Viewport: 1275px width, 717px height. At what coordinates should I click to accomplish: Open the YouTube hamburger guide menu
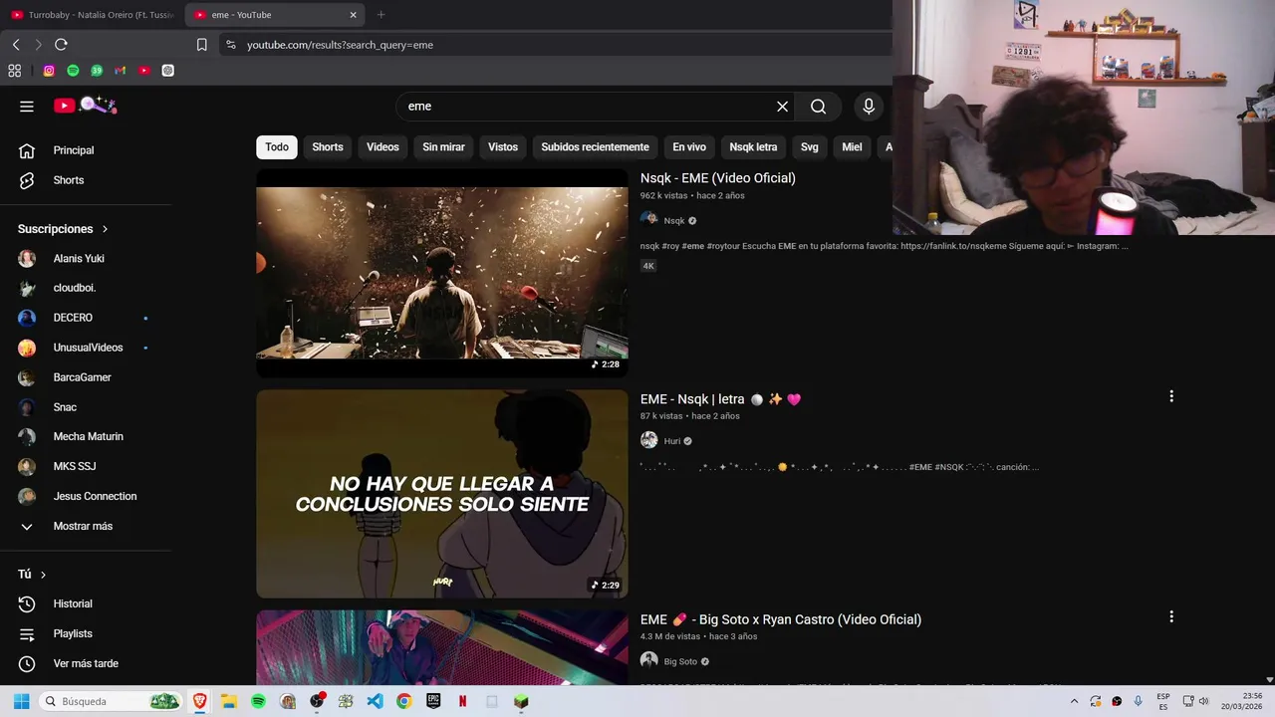tap(27, 107)
